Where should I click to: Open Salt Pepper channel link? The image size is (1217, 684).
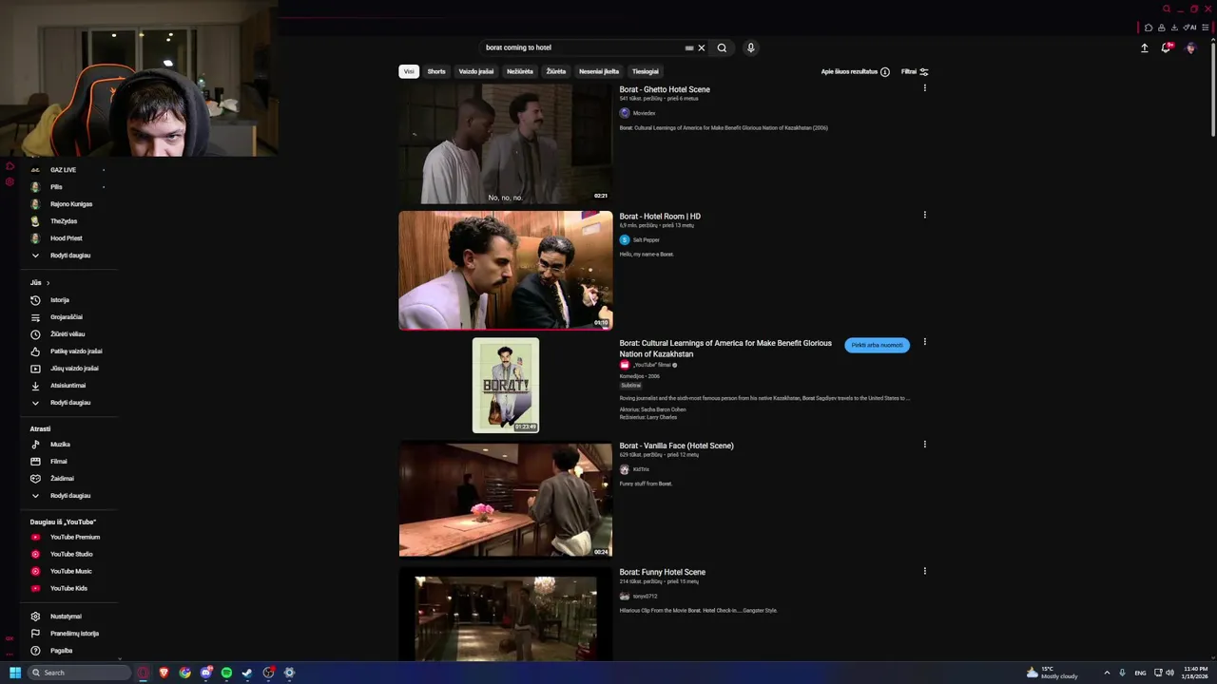pos(646,240)
